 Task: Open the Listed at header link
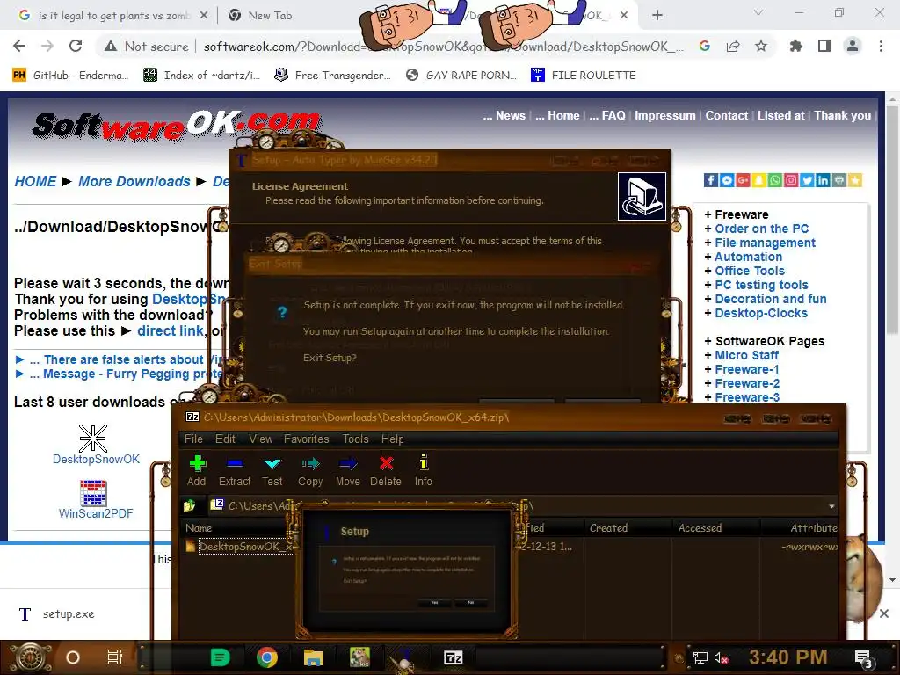click(x=780, y=115)
